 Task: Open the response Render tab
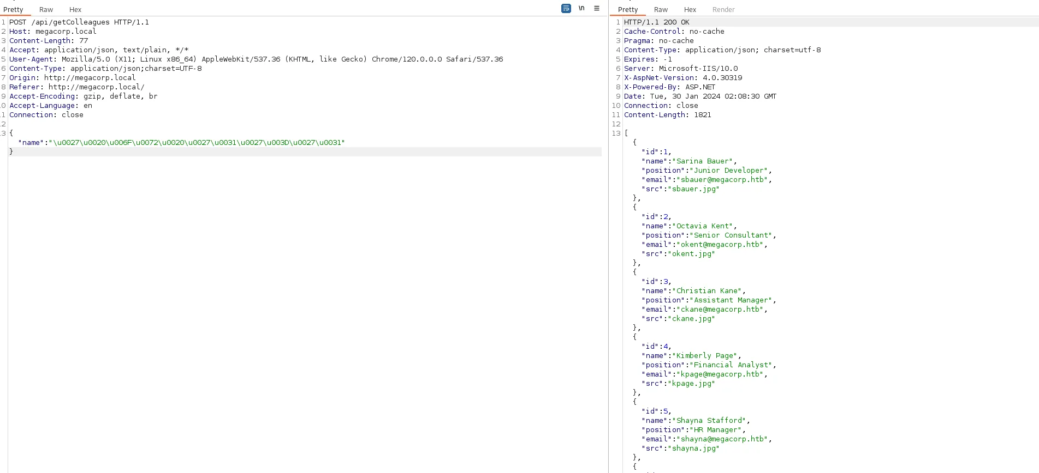pyautogui.click(x=723, y=10)
